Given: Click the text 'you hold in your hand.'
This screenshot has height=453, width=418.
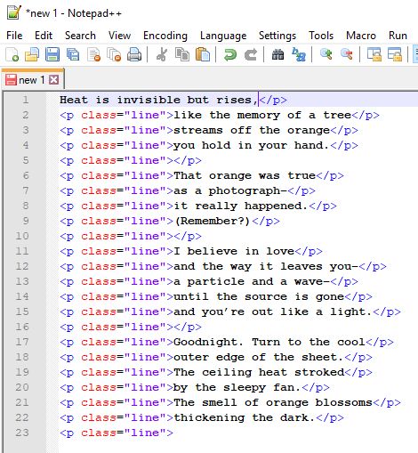Looking at the screenshot, I should [252, 145].
